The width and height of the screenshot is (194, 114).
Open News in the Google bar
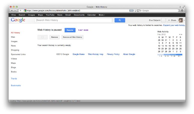(x=60, y=15)
